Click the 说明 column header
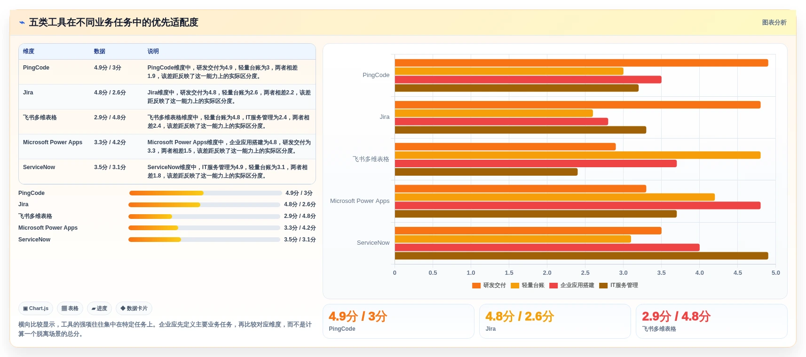 (153, 51)
